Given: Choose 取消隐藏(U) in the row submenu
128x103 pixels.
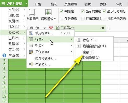Looking at the screenshot, I should click(94, 58).
